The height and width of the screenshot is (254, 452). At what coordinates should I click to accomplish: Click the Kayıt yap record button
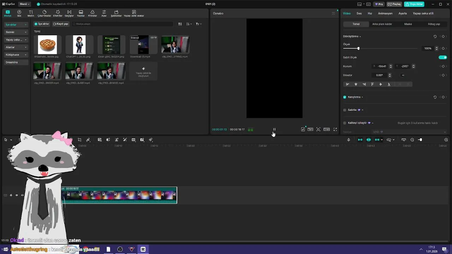point(61,24)
